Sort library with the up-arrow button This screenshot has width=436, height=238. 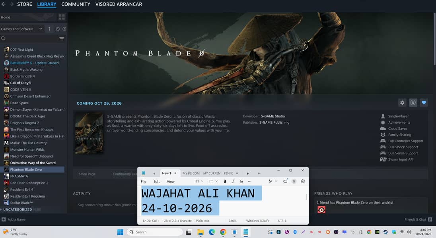pos(49,29)
